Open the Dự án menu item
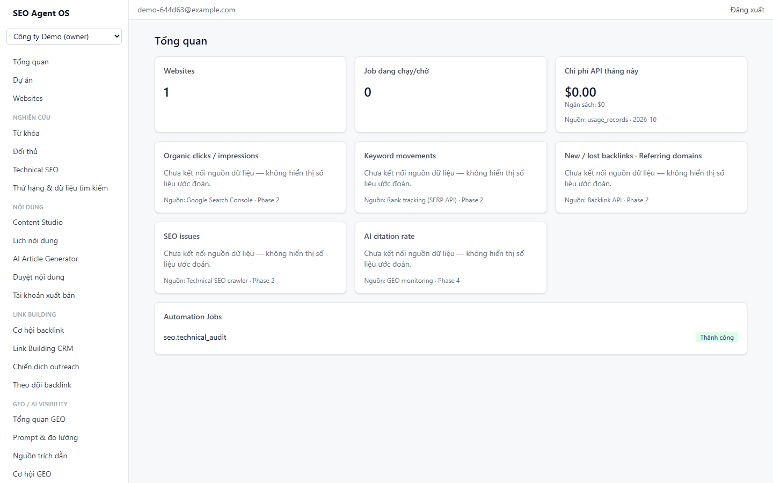The height and width of the screenshot is (483, 773). point(23,80)
